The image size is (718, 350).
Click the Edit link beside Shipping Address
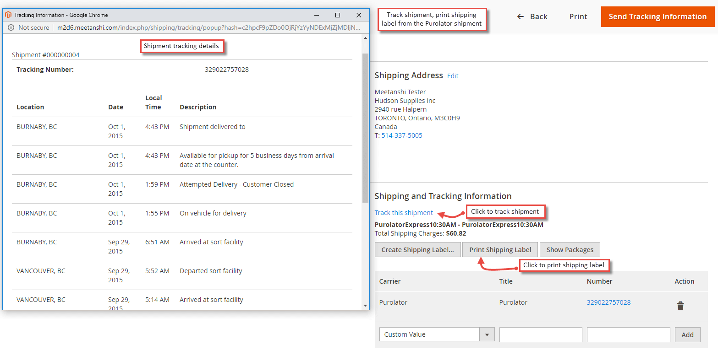pyautogui.click(x=453, y=76)
